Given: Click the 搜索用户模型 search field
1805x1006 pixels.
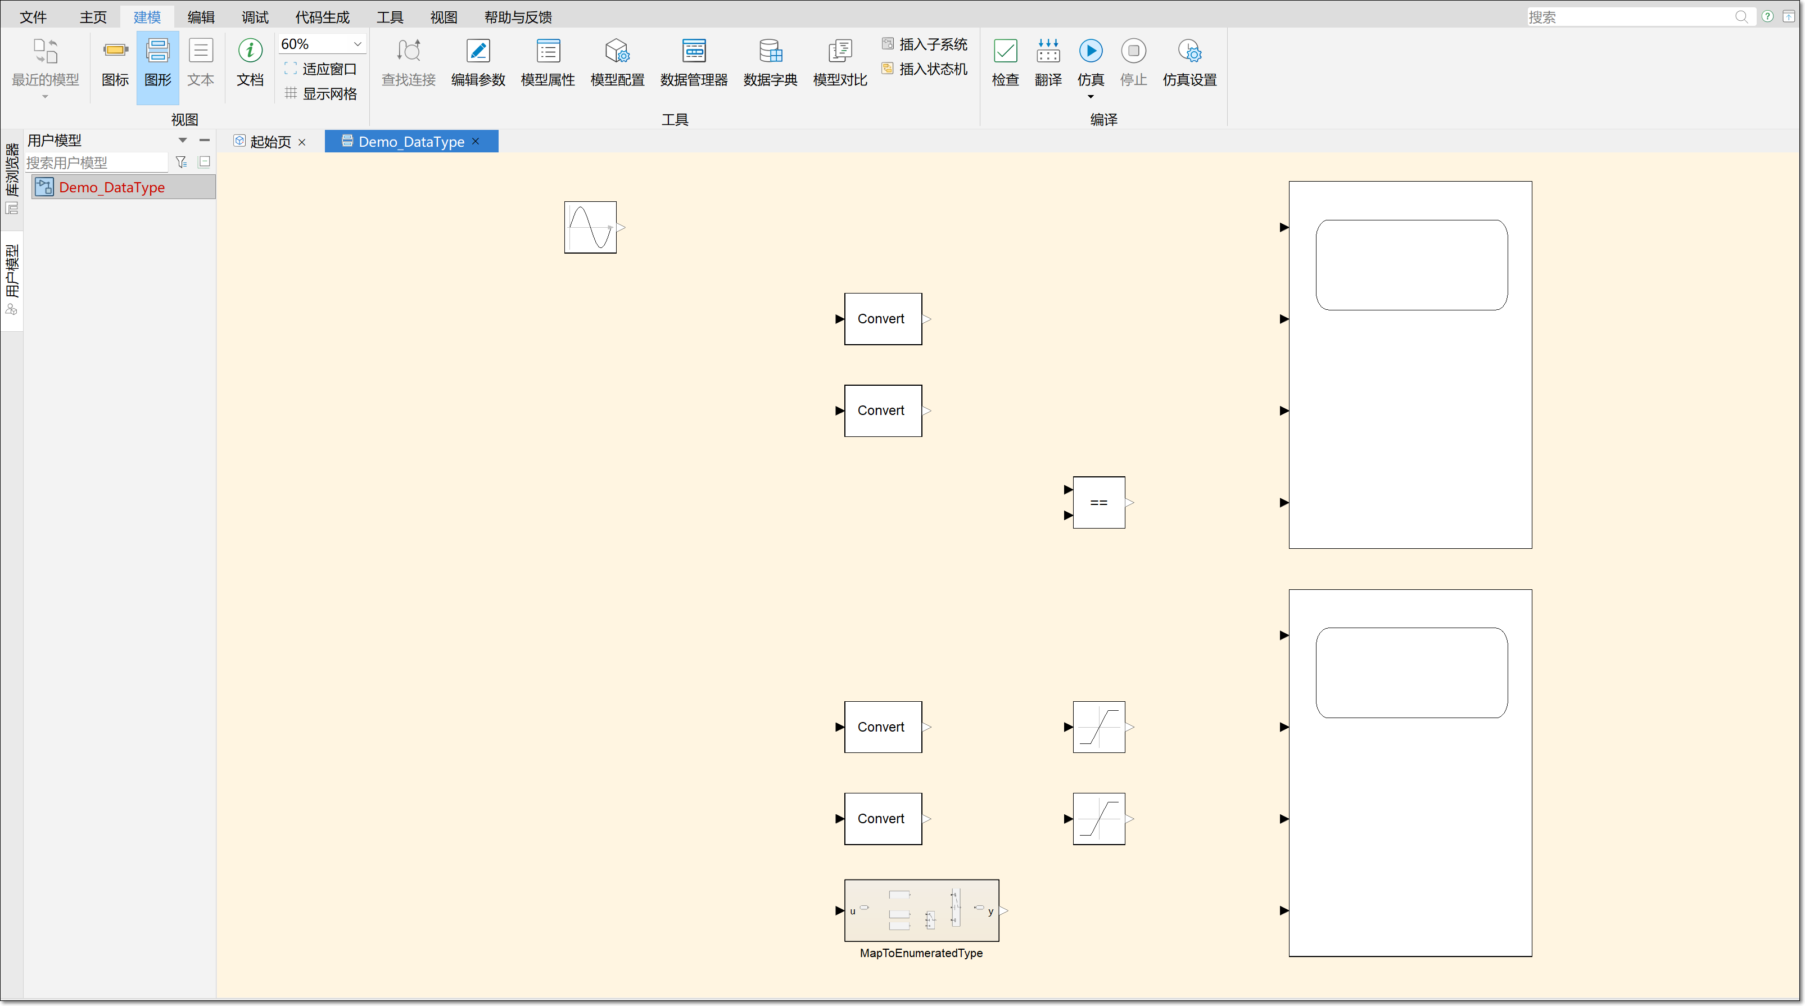Looking at the screenshot, I should tap(97, 163).
